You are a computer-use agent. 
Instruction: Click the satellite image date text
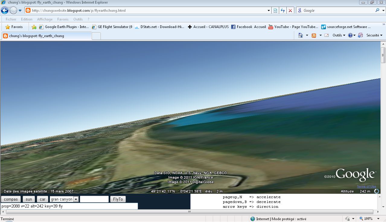[38, 191]
